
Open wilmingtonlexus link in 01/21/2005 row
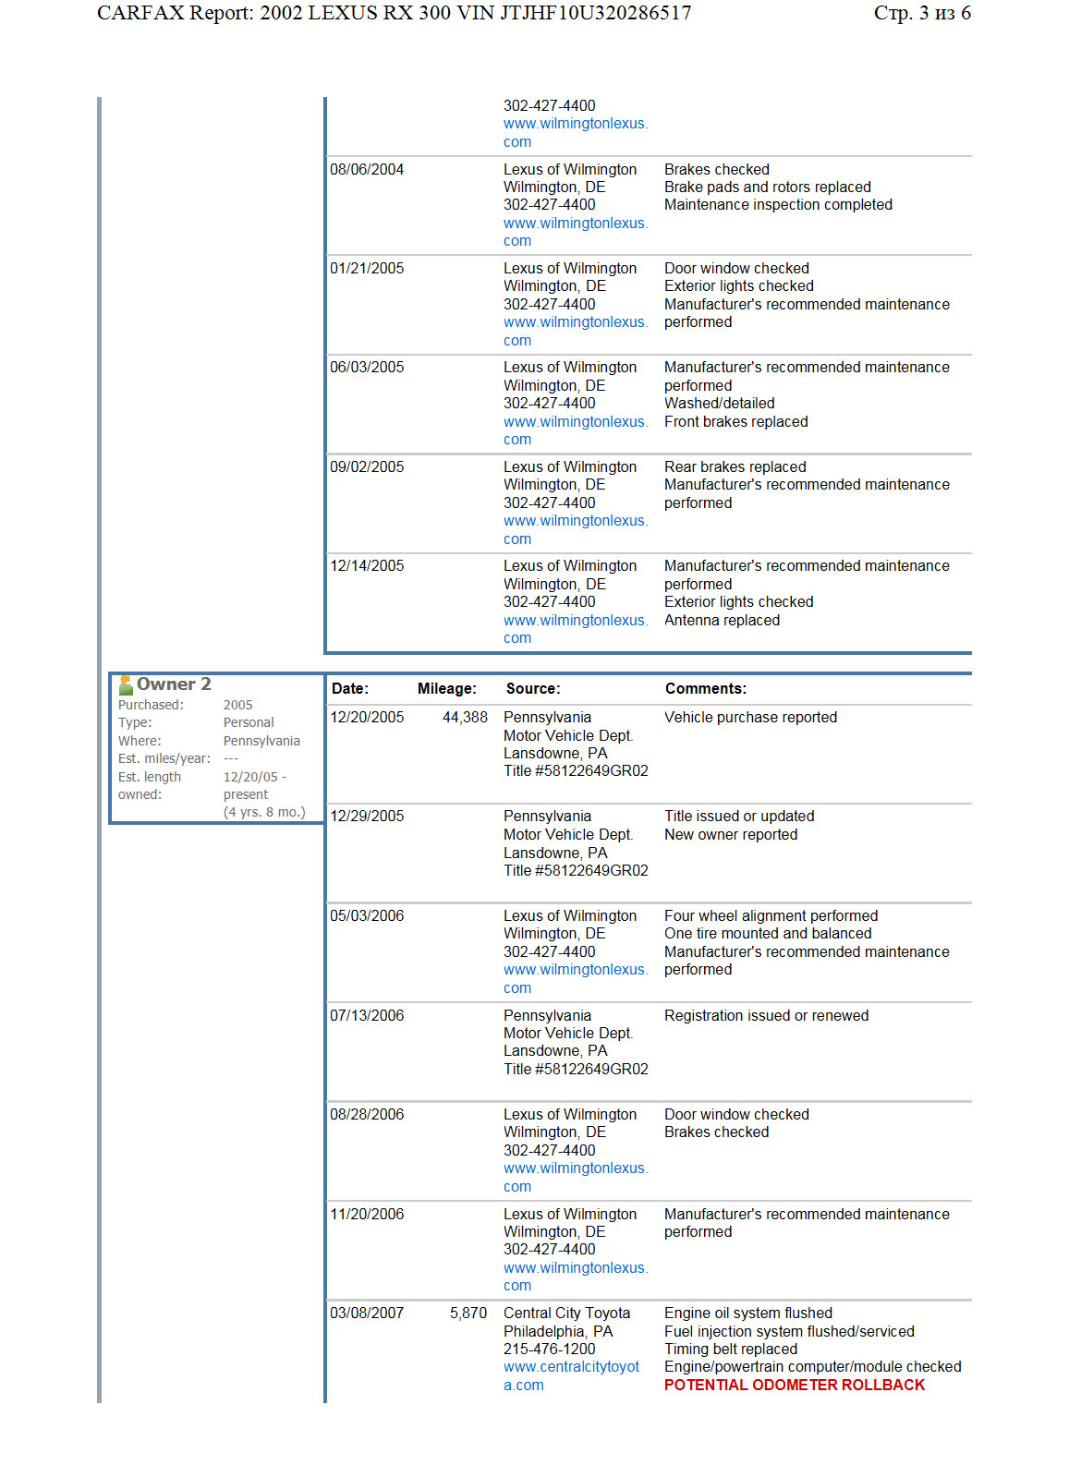click(x=576, y=331)
